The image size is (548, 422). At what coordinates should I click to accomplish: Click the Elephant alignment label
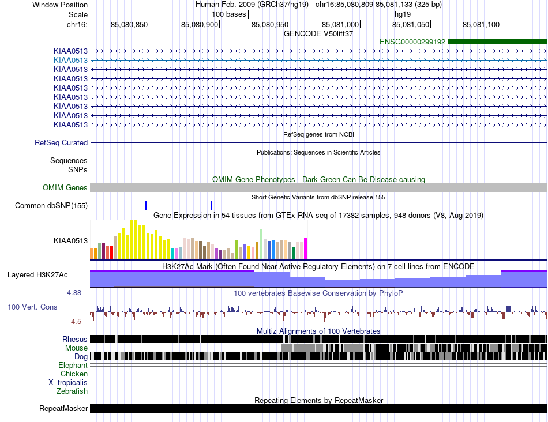pos(73,365)
